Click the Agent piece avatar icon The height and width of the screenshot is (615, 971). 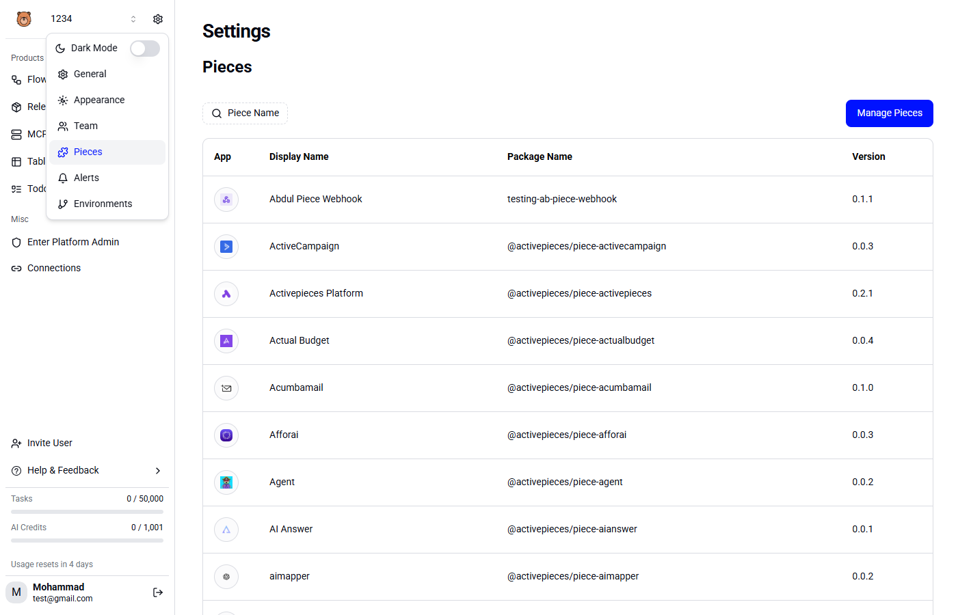226,482
